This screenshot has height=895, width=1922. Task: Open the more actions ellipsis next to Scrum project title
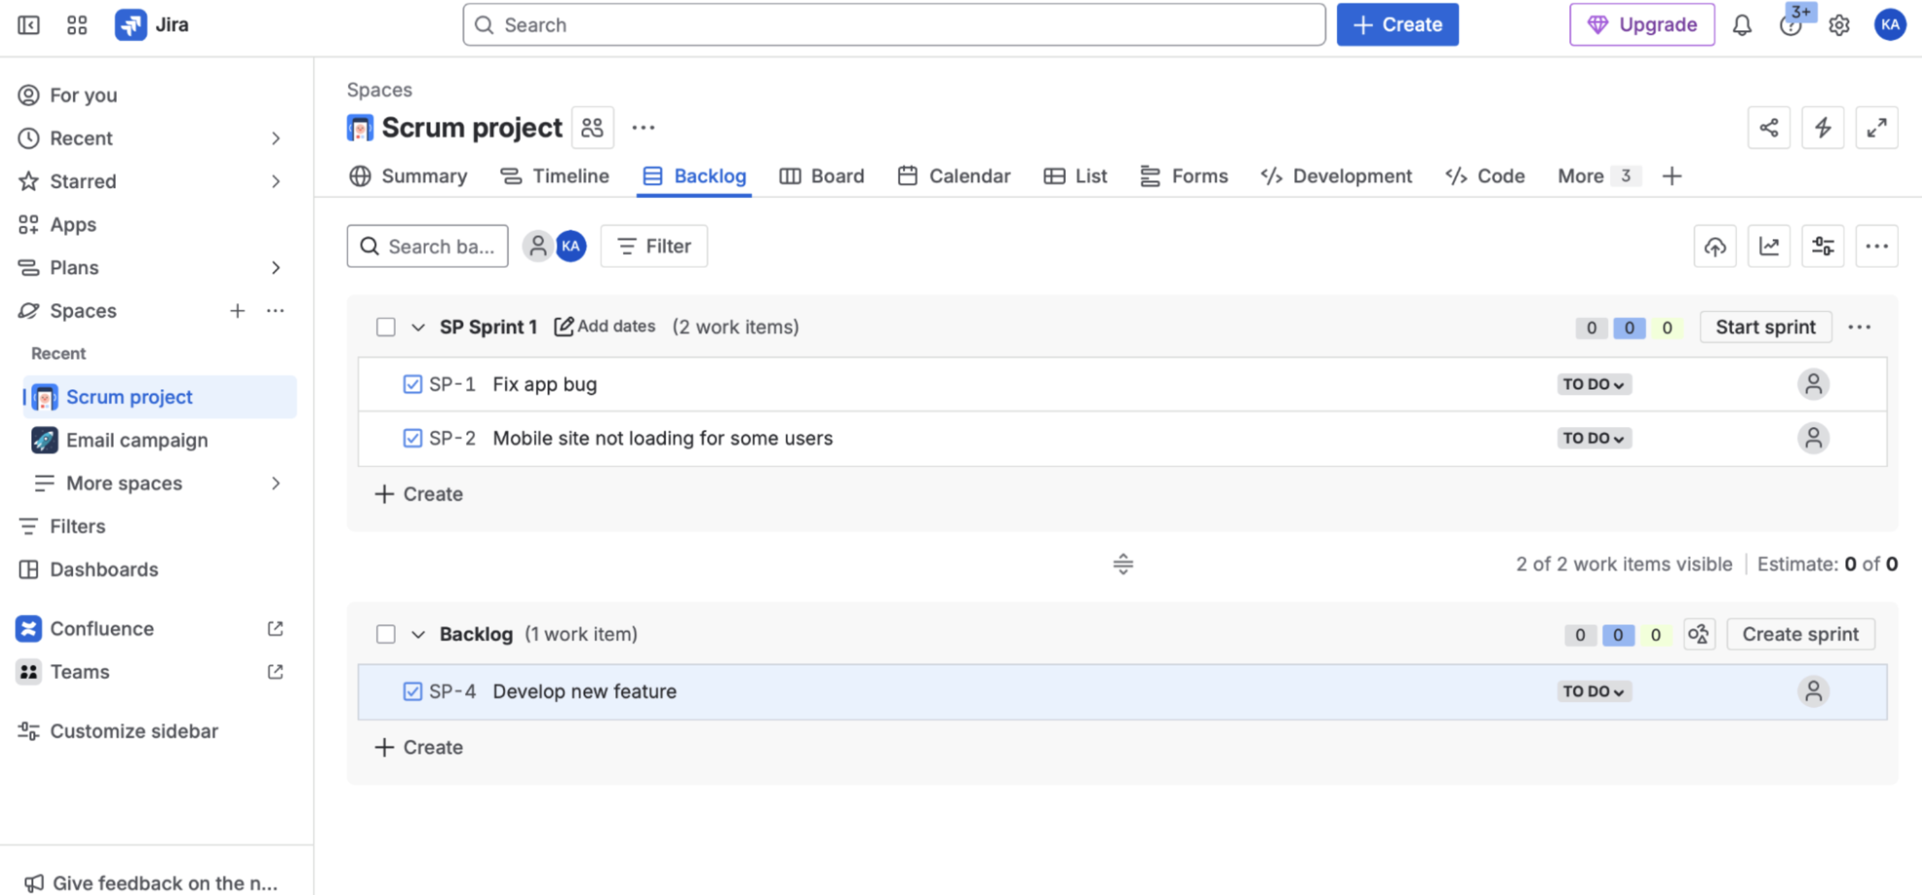[643, 128]
